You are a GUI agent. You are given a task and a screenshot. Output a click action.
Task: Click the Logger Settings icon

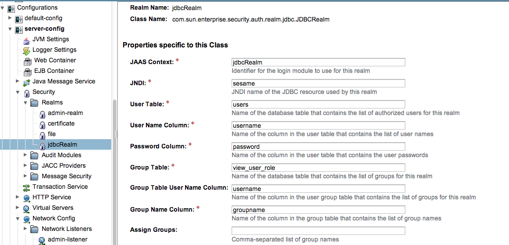[x=26, y=50]
